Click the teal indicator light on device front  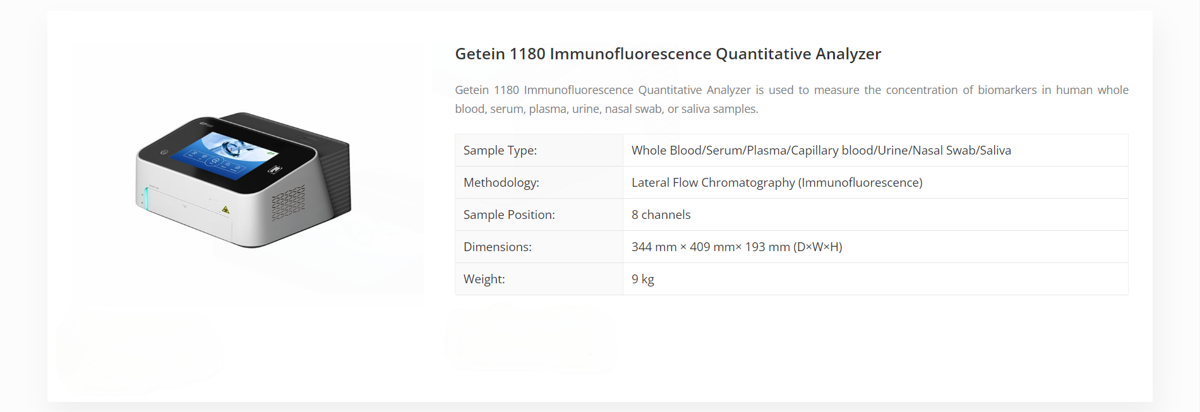pyautogui.click(x=146, y=199)
